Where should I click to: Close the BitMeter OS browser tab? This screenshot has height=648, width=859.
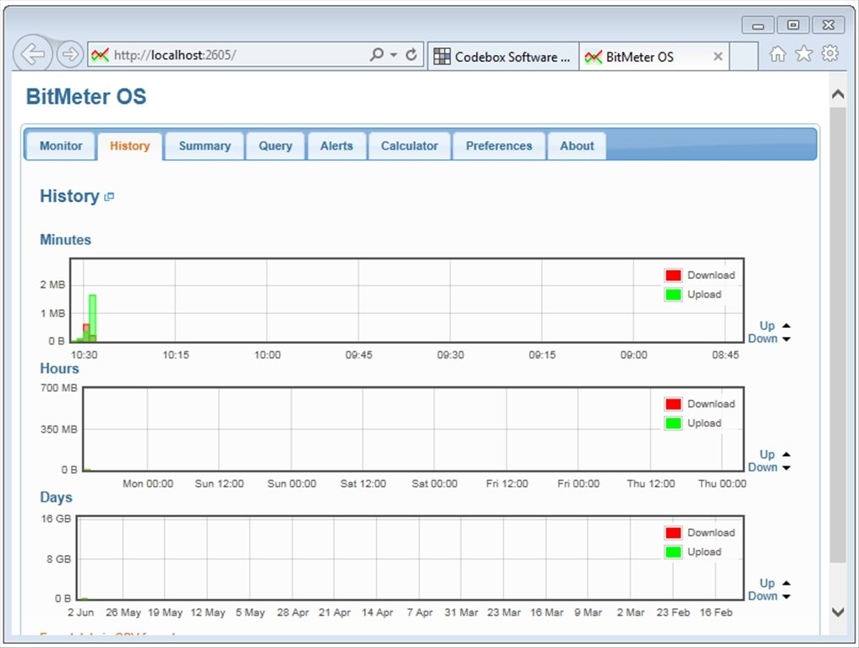click(x=718, y=57)
